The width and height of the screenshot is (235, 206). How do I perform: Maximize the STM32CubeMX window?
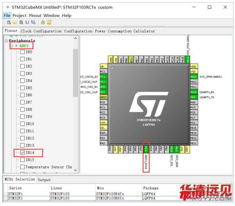pos(210,7)
